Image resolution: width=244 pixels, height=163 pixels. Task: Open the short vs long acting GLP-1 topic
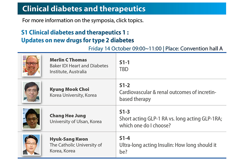click(171, 119)
